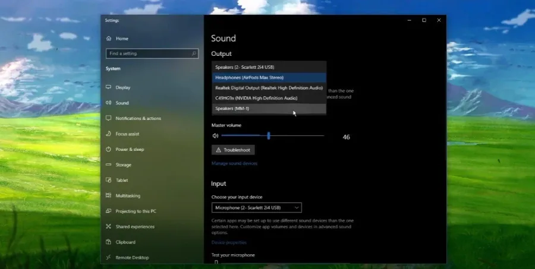Viewport: 535px width, 269px height.
Task: Click Home in the Settings sidebar
Action: [x=122, y=39]
